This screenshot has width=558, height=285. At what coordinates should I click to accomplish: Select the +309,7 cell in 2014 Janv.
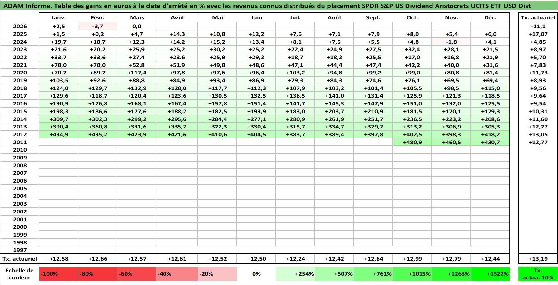pos(59,119)
